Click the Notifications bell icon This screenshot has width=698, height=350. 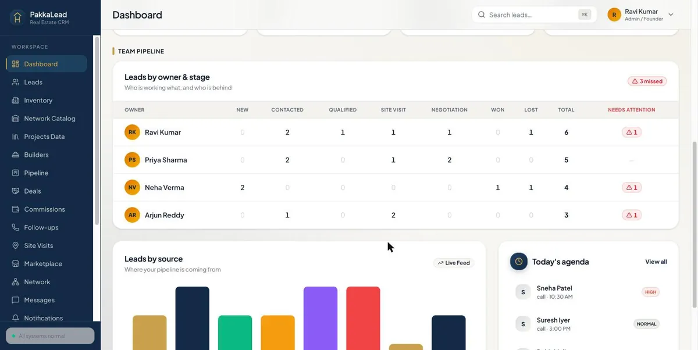(16, 318)
